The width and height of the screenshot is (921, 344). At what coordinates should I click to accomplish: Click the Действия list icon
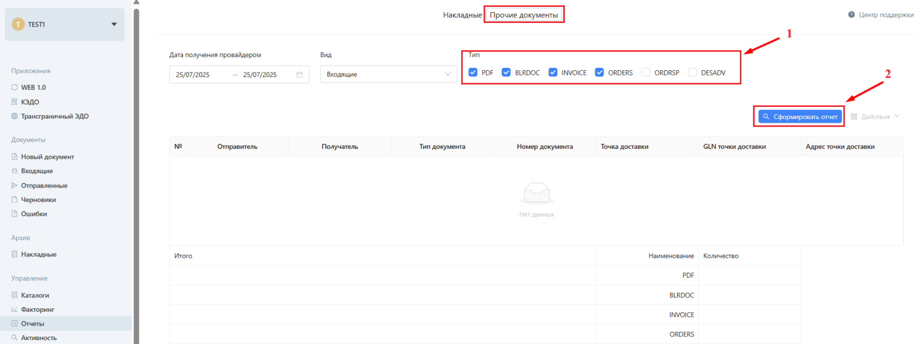(854, 117)
